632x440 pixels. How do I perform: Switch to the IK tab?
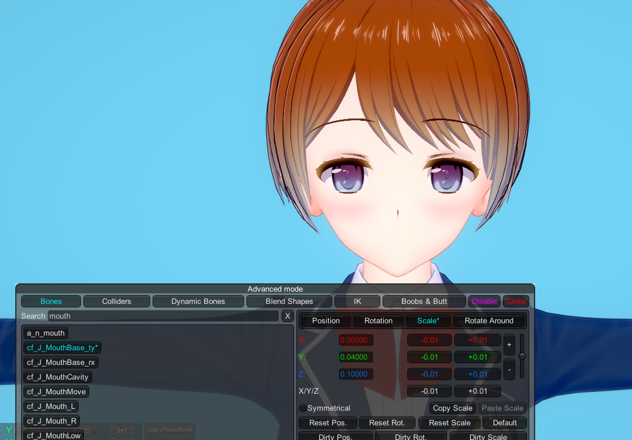point(357,302)
